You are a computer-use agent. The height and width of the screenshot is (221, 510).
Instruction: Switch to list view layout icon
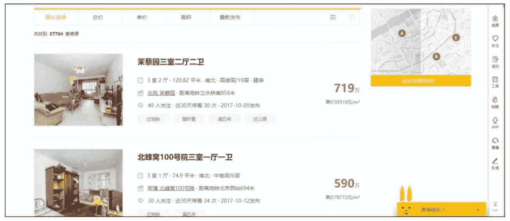click(x=333, y=18)
